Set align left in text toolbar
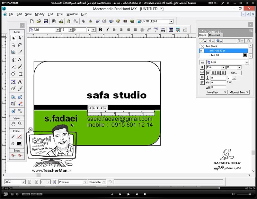This screenshot has width=257, height=199. pos(114,29)
